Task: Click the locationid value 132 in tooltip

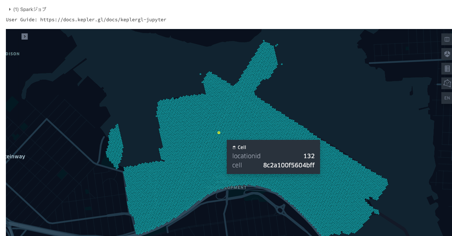Action: (x=309, y=156)
